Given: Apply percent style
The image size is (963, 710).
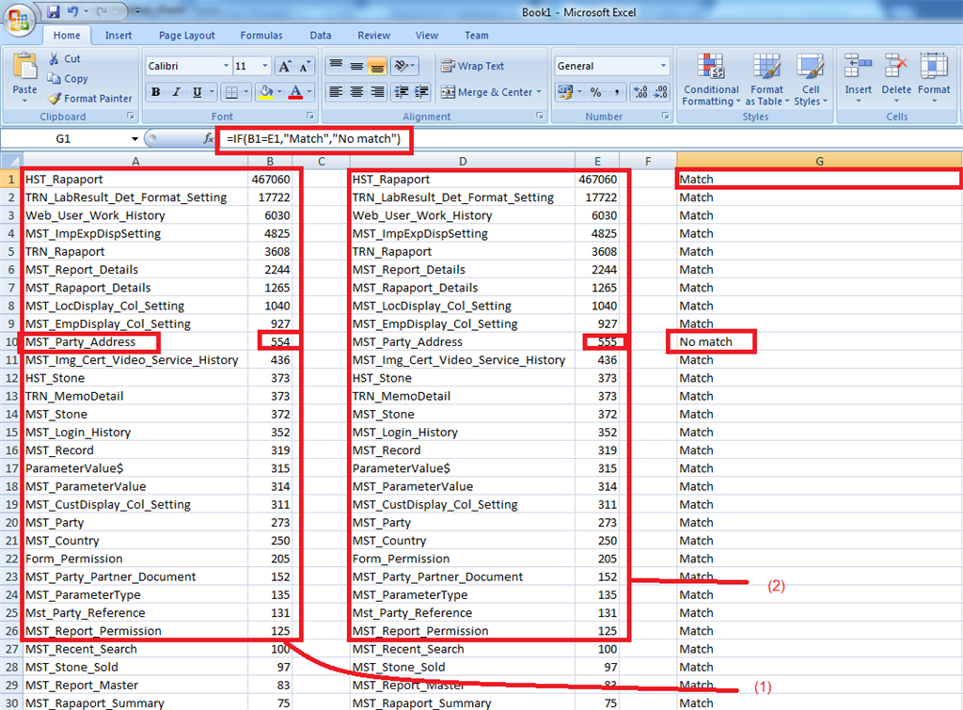Looking at the screenshot, I should click(x=595, y=92).
